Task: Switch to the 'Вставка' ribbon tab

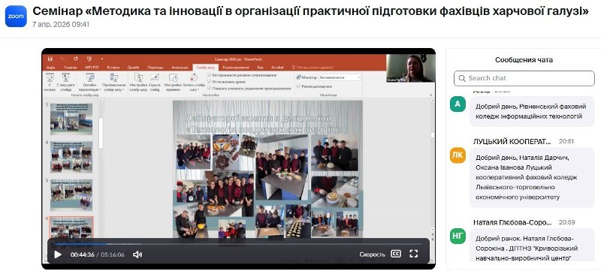Action: click(x=113, y=68)
